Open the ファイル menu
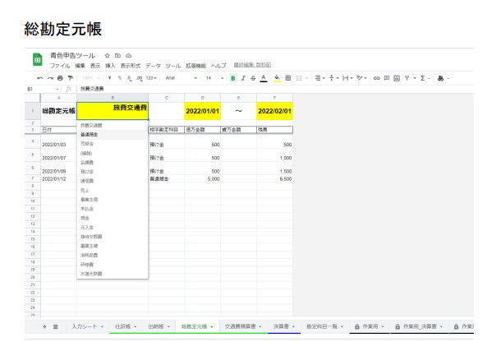 60,66
